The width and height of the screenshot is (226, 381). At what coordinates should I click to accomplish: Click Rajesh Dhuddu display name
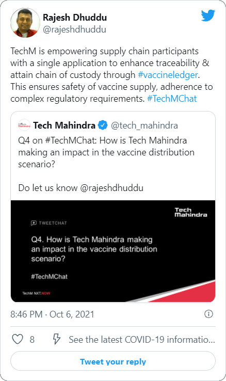pyautogui.click(x=75, y=18)
